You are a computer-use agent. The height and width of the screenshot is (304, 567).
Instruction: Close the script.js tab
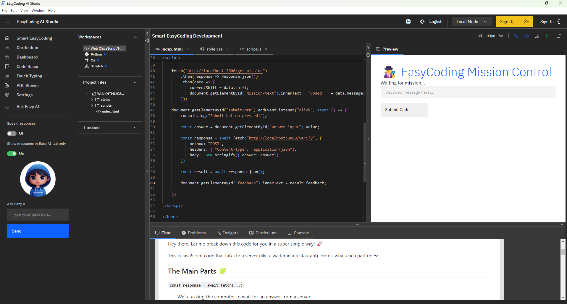tap(266, 49)
